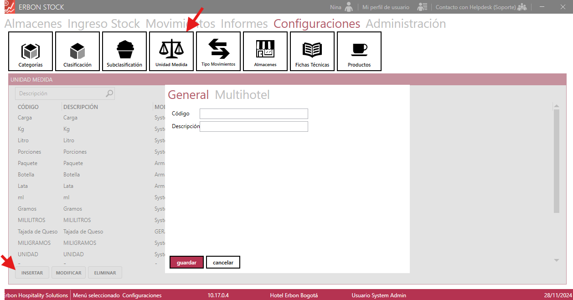Click the search magnifier icon
The image size is (573, 300).
(x=109, y=93)
